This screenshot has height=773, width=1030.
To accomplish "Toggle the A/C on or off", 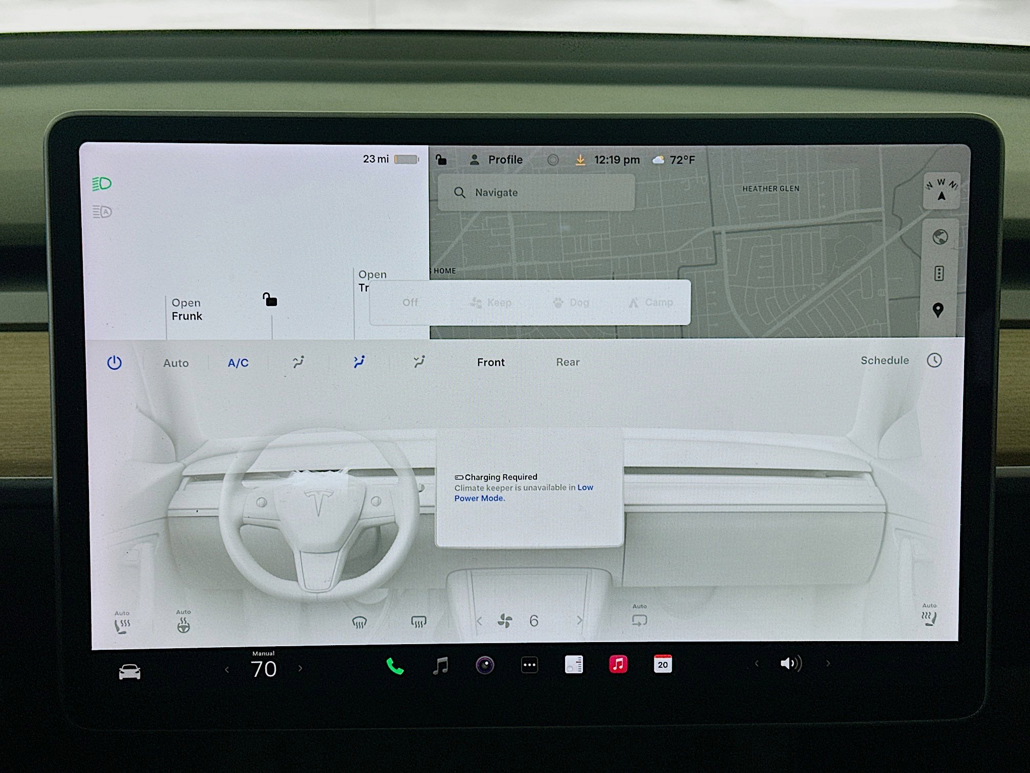I will coord(237,363).
